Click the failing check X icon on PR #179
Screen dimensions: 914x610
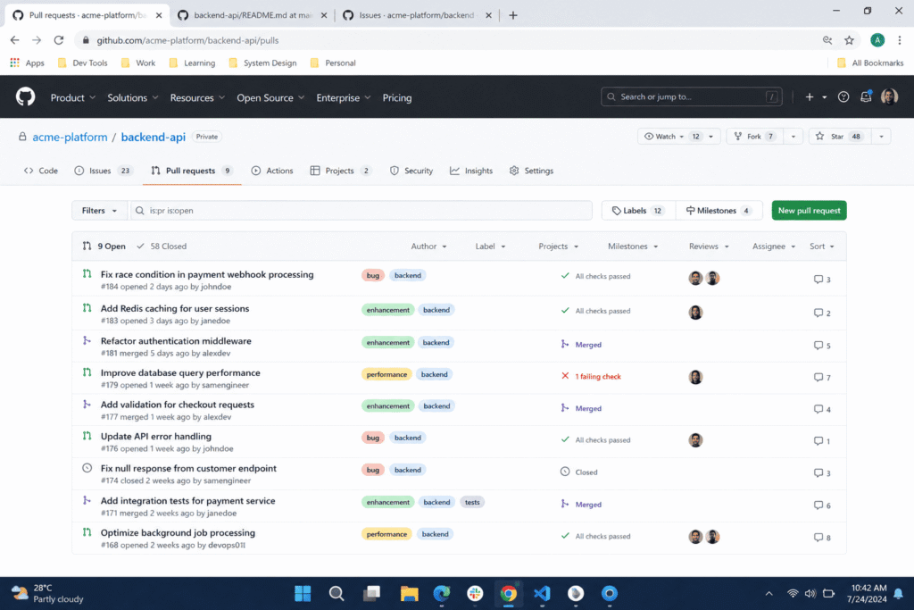pyautogui.click(x=565, y=376)
